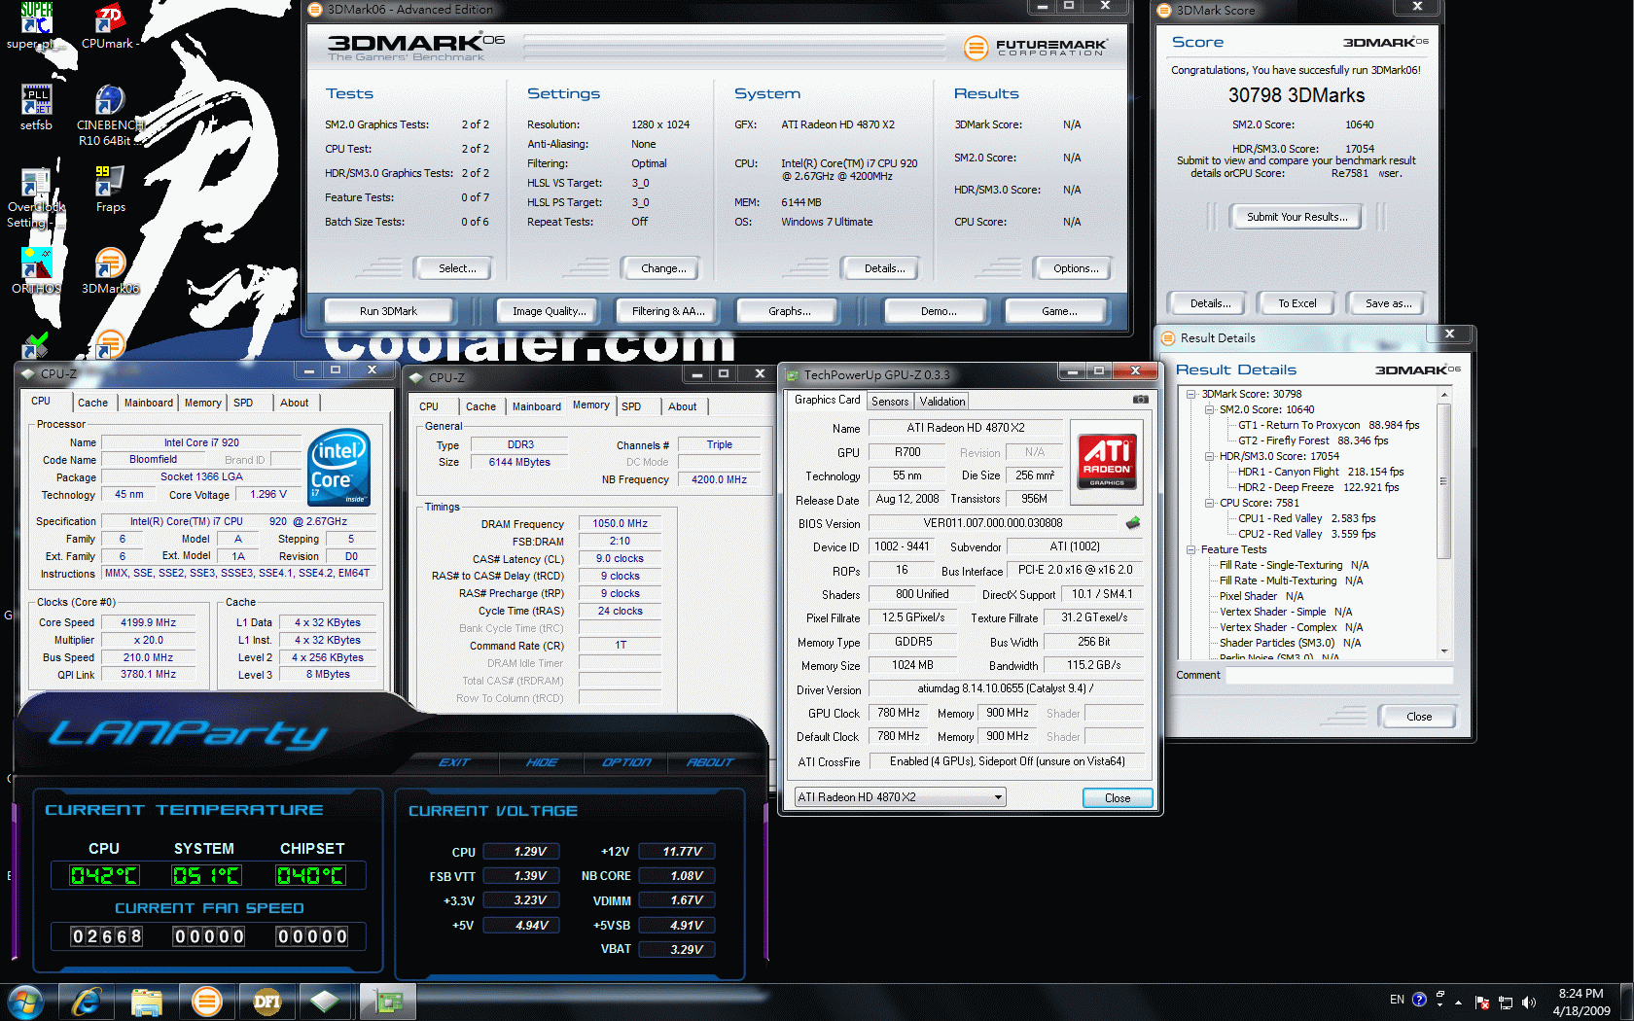
Task: Open the ATI Radeon HD 4870 X2 dropdown
Action: point(900,797)
